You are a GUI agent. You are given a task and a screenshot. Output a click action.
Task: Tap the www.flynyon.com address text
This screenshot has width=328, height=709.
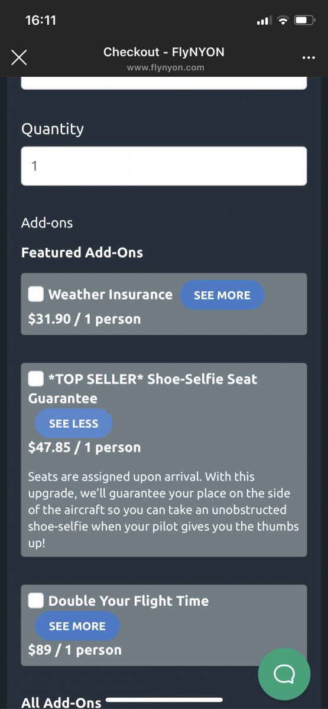[x=165, y=67]
